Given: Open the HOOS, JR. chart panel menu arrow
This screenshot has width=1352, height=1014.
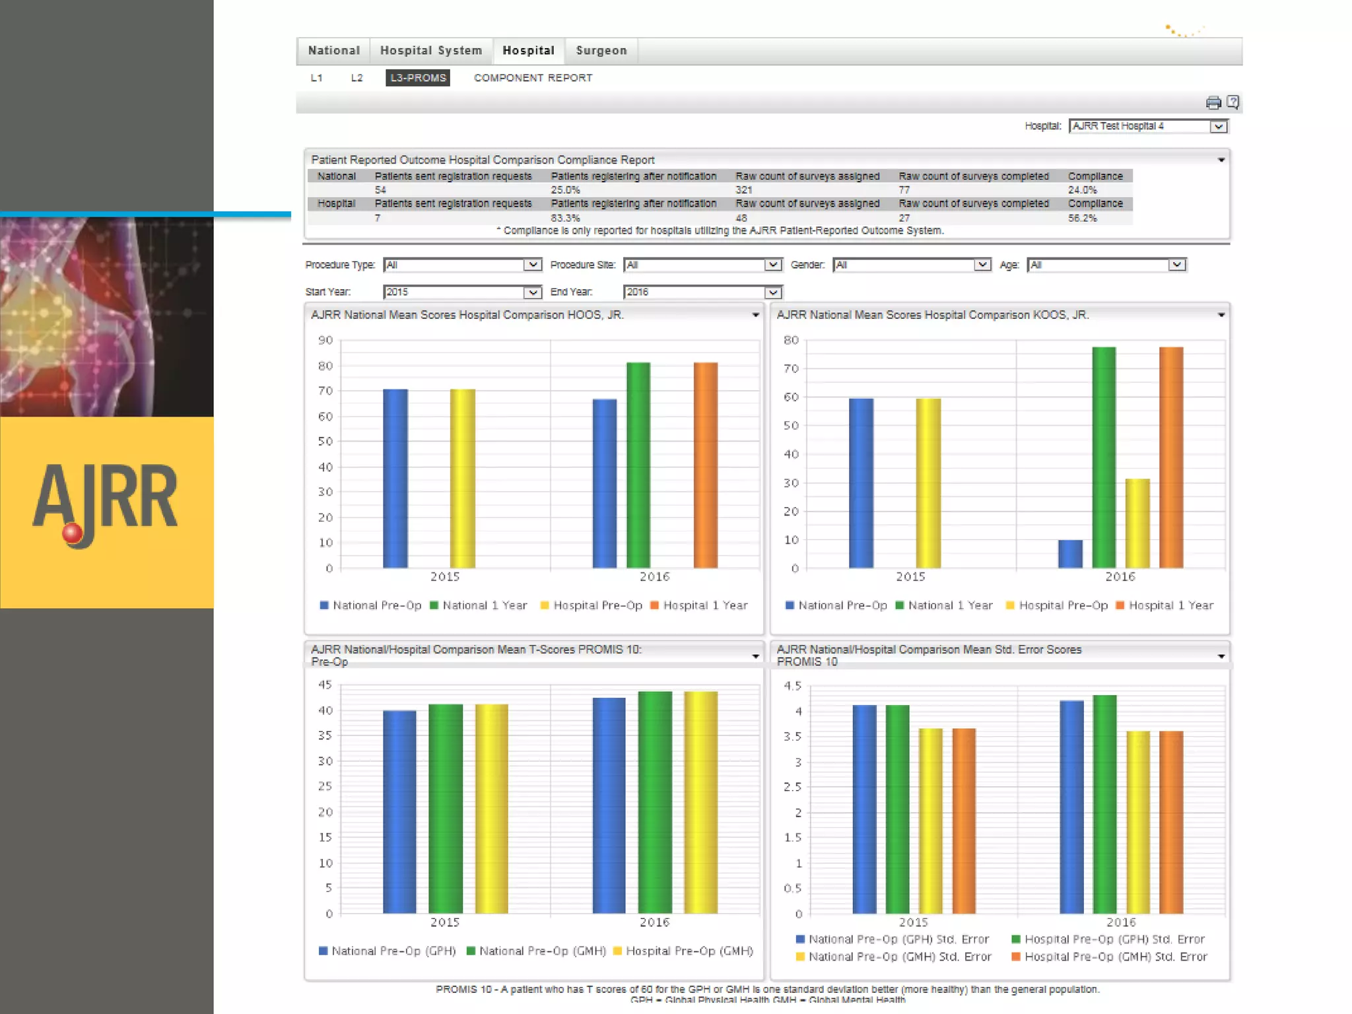Looking at the screenshot, I should click(x=755, y=316).
